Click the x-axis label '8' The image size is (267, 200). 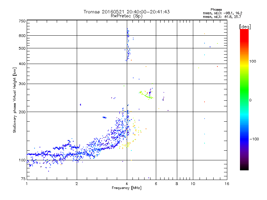pos(177,184)
